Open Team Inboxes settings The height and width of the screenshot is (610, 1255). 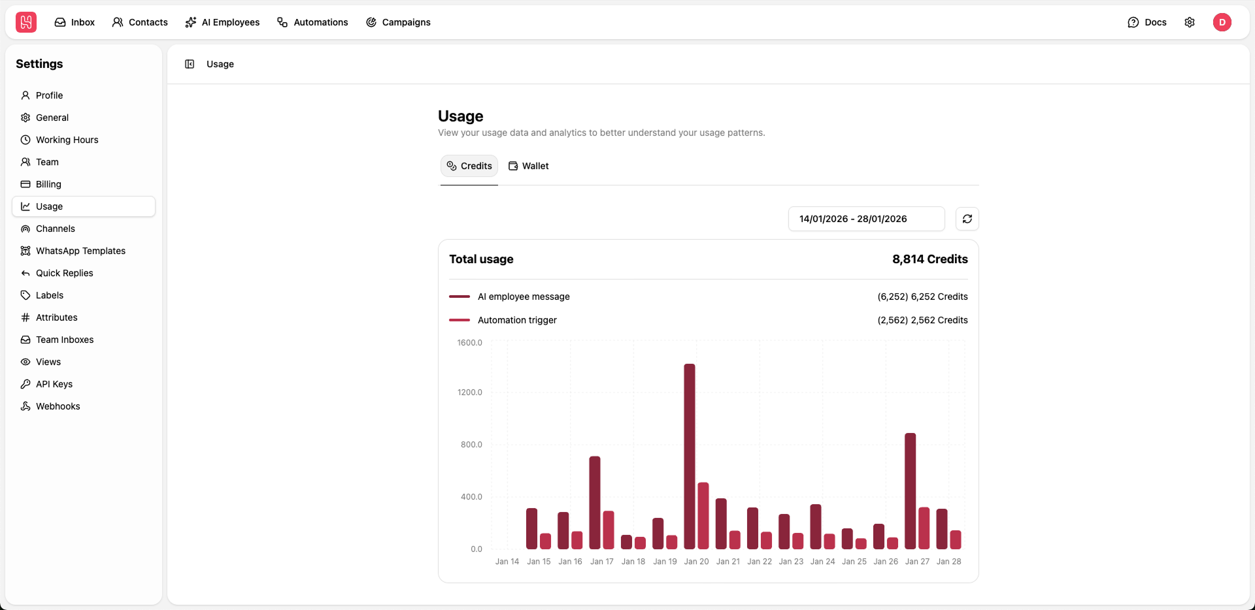point(84,340)
